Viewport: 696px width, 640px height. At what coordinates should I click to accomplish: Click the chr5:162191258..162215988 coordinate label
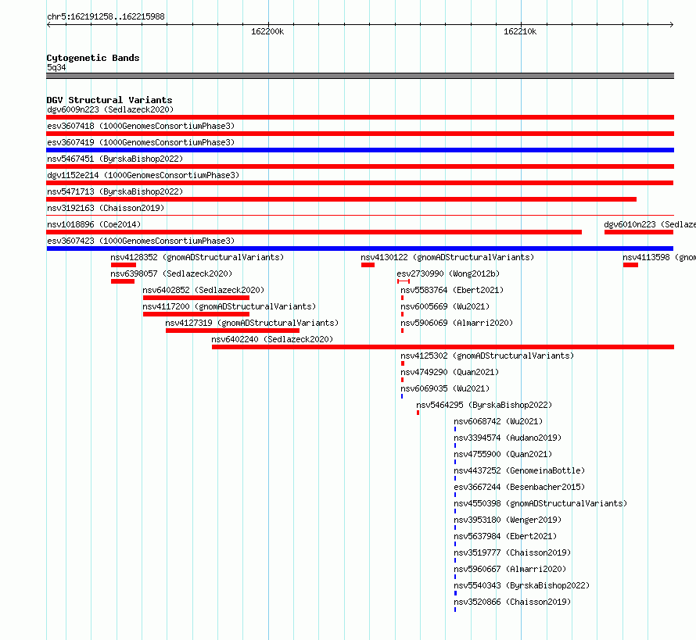pyautogui.click(x=106, y=16)
